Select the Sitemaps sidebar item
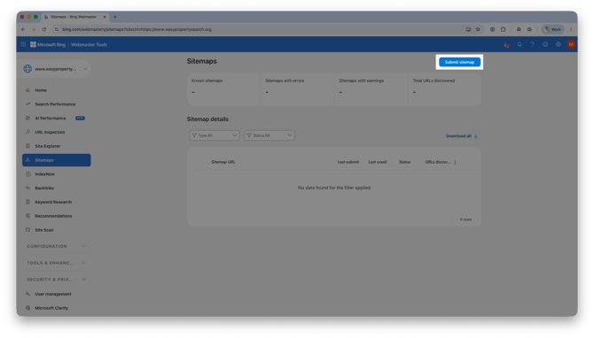This screenshot has width=594, height=338. pyautogui.click(x=57, y=160)
